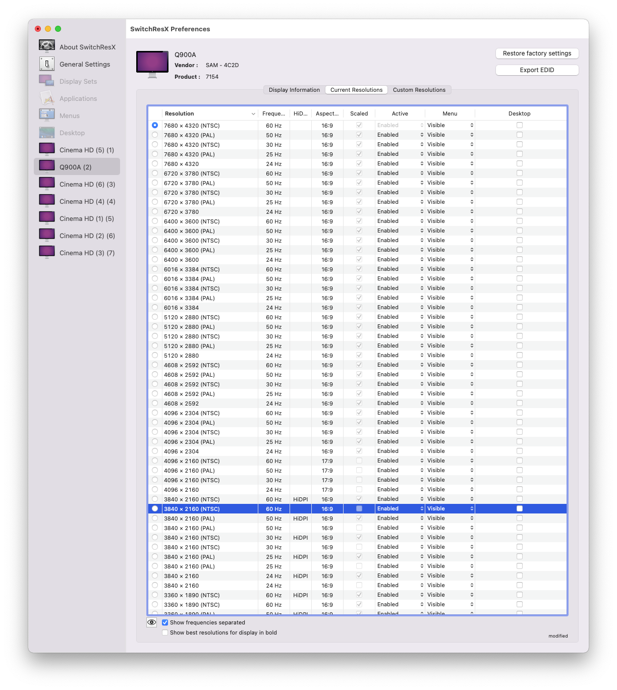The height and width of the screenshot is (690, 617).
Task: Select Cinema HD (5) (1) monitor icon
Action: pos(47,149)
